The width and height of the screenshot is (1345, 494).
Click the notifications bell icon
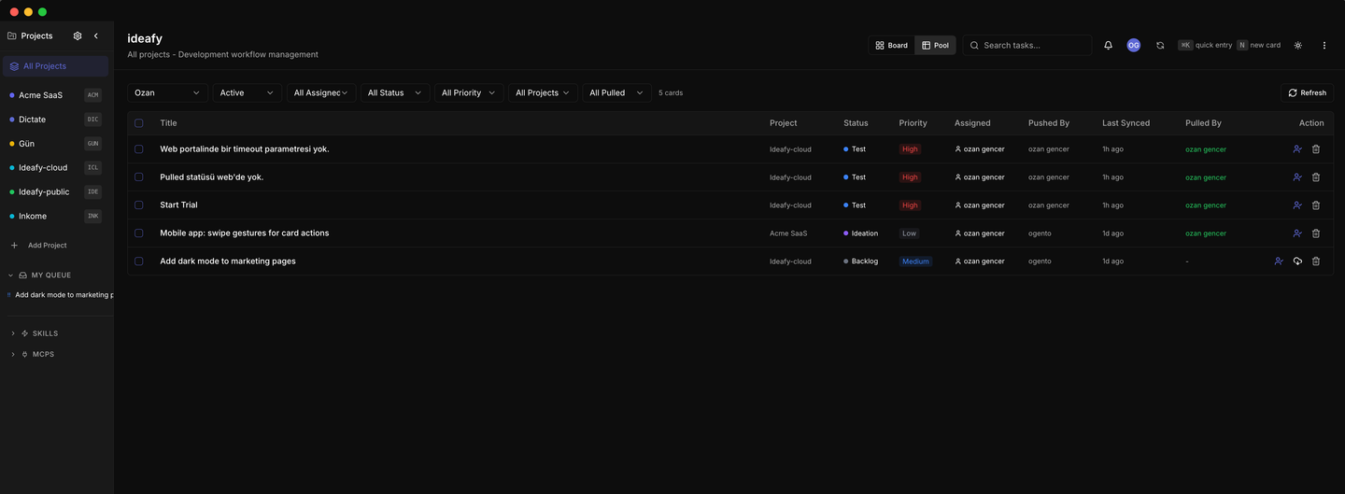[x=1108, y=45]
